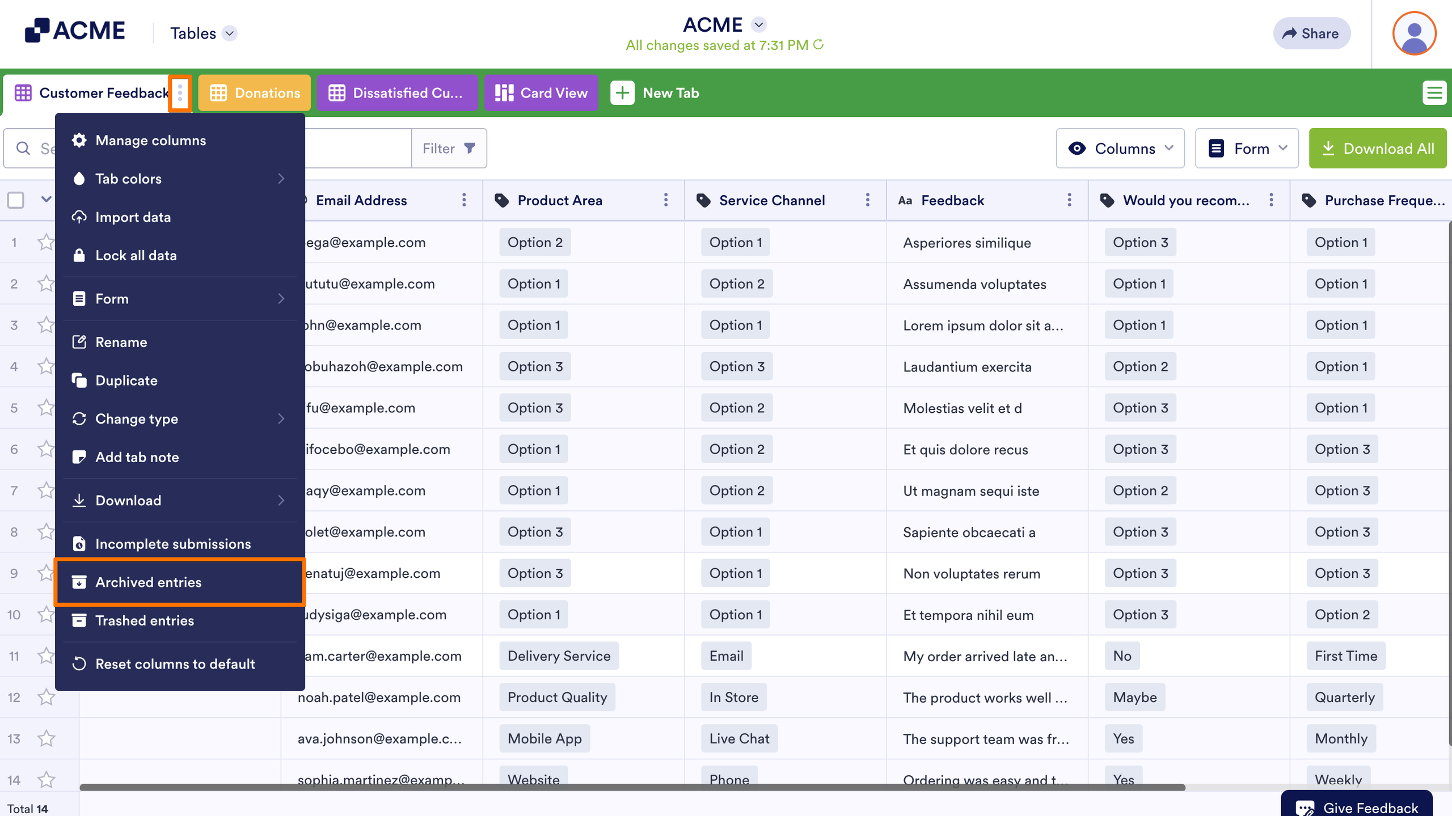Switch to the Donations tab

254,93
